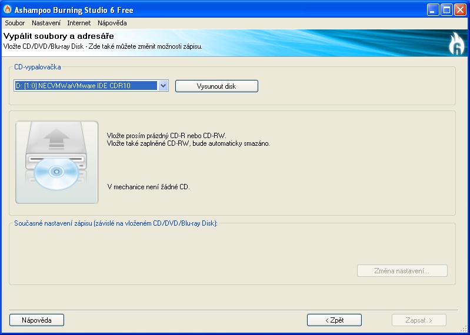Viewport: 470px width, 335px height.
Task: Go back with the < Zpět button
Action: pos(334,320)
